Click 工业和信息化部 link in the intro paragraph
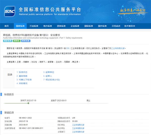The image size is (151, 135). coord(118,48)
